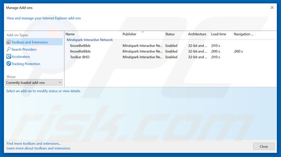Select Search Providers add-on type
Viewport: 281px width, 157px height.
(x=24, y=50)
